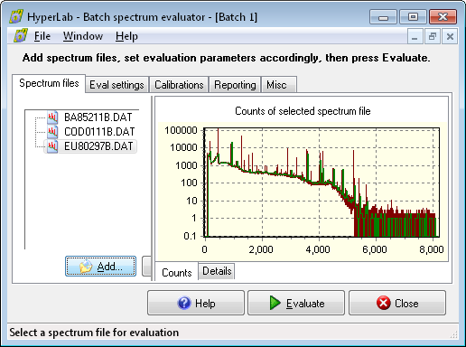Image resolution: width=466 pixels, height=347 pixels.
Task: Click the blue question mark Help icon
Action: [184, 303]
